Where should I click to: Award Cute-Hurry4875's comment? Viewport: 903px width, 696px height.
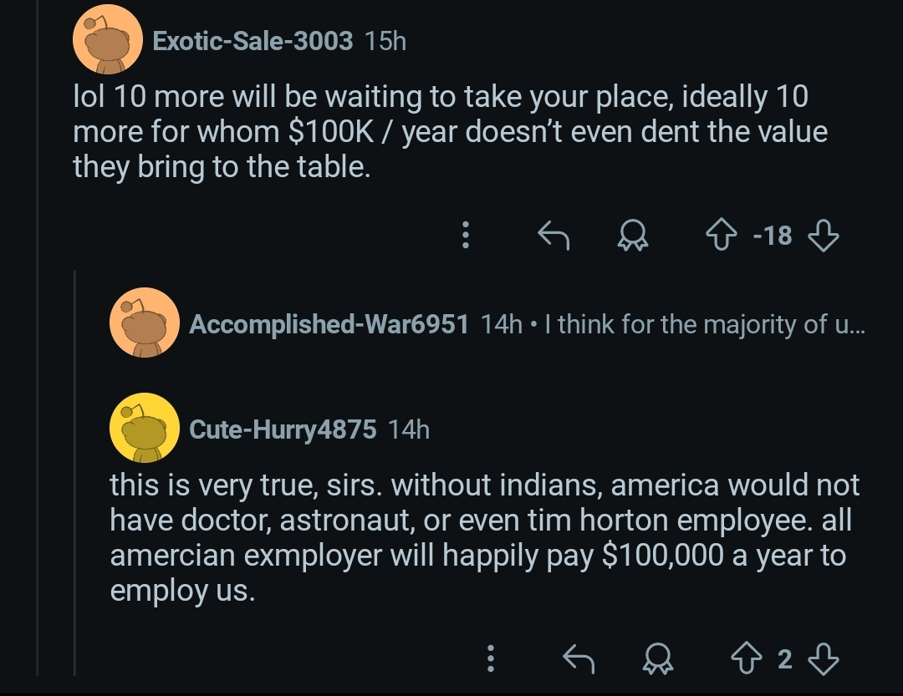pyautogui.click(x=658, y=659)
